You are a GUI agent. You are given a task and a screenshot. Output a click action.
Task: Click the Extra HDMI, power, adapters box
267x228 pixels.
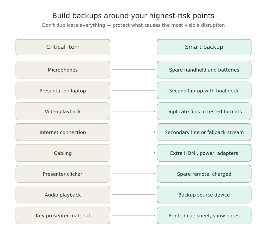[x=204, y=153]
